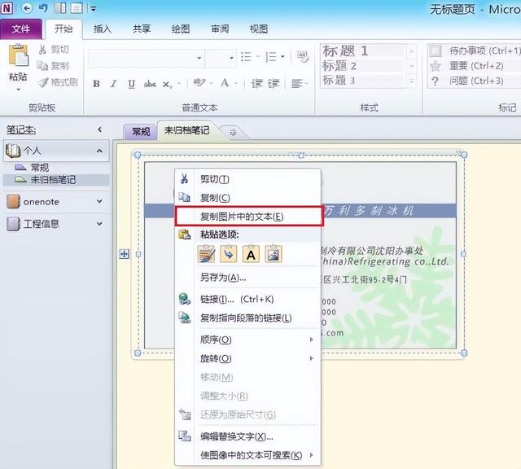
Task: Click the font color A icon
Action: pyautogui.click(x=225, y=83)
